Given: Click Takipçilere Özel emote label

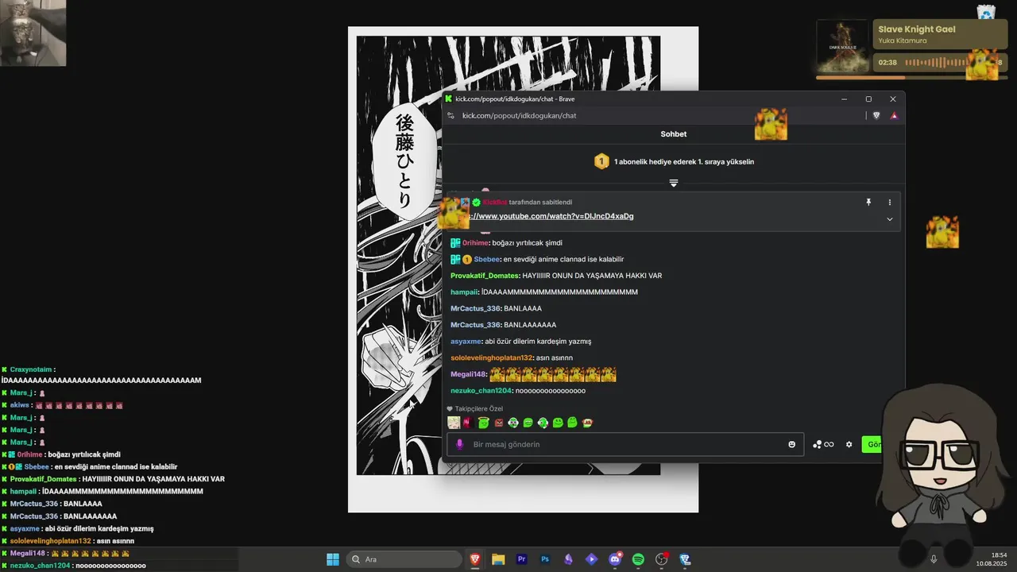Looking at the screenshot, I should 478,408.
